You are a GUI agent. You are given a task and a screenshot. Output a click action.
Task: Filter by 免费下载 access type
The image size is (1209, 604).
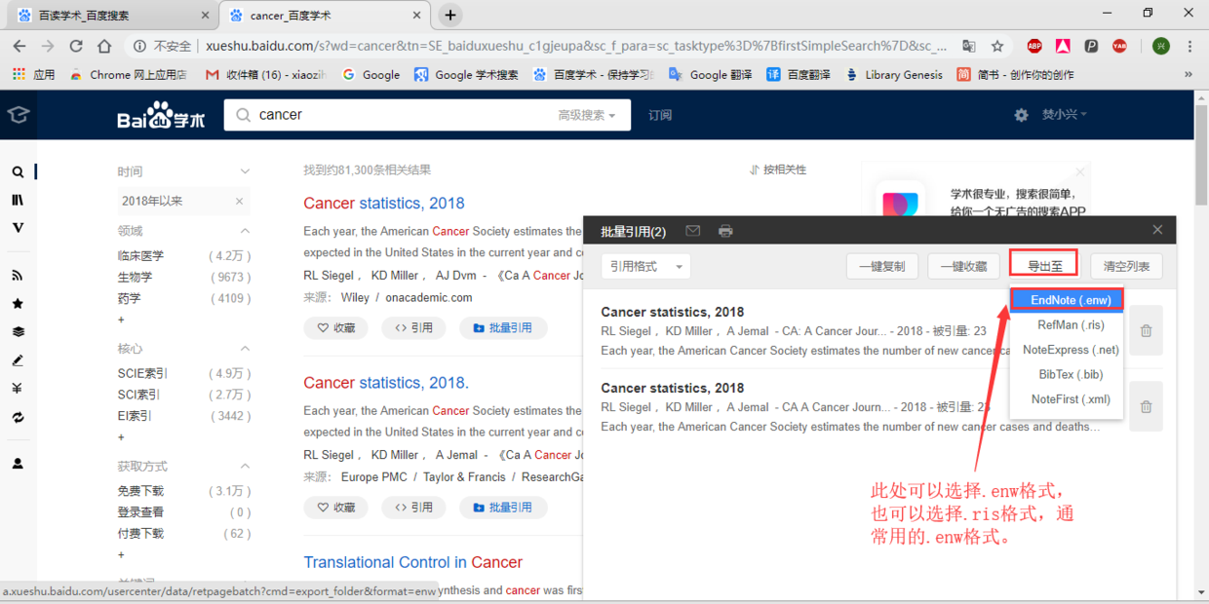click(x=141, y=492)
